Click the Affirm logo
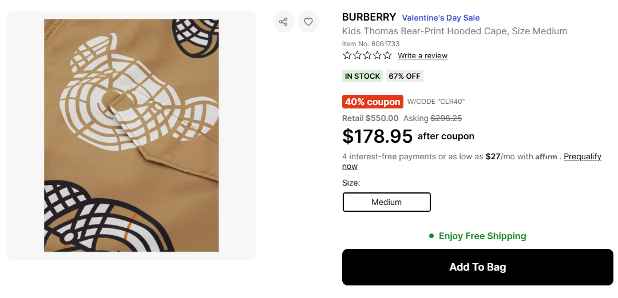618x298 pixels. (546, 157)
